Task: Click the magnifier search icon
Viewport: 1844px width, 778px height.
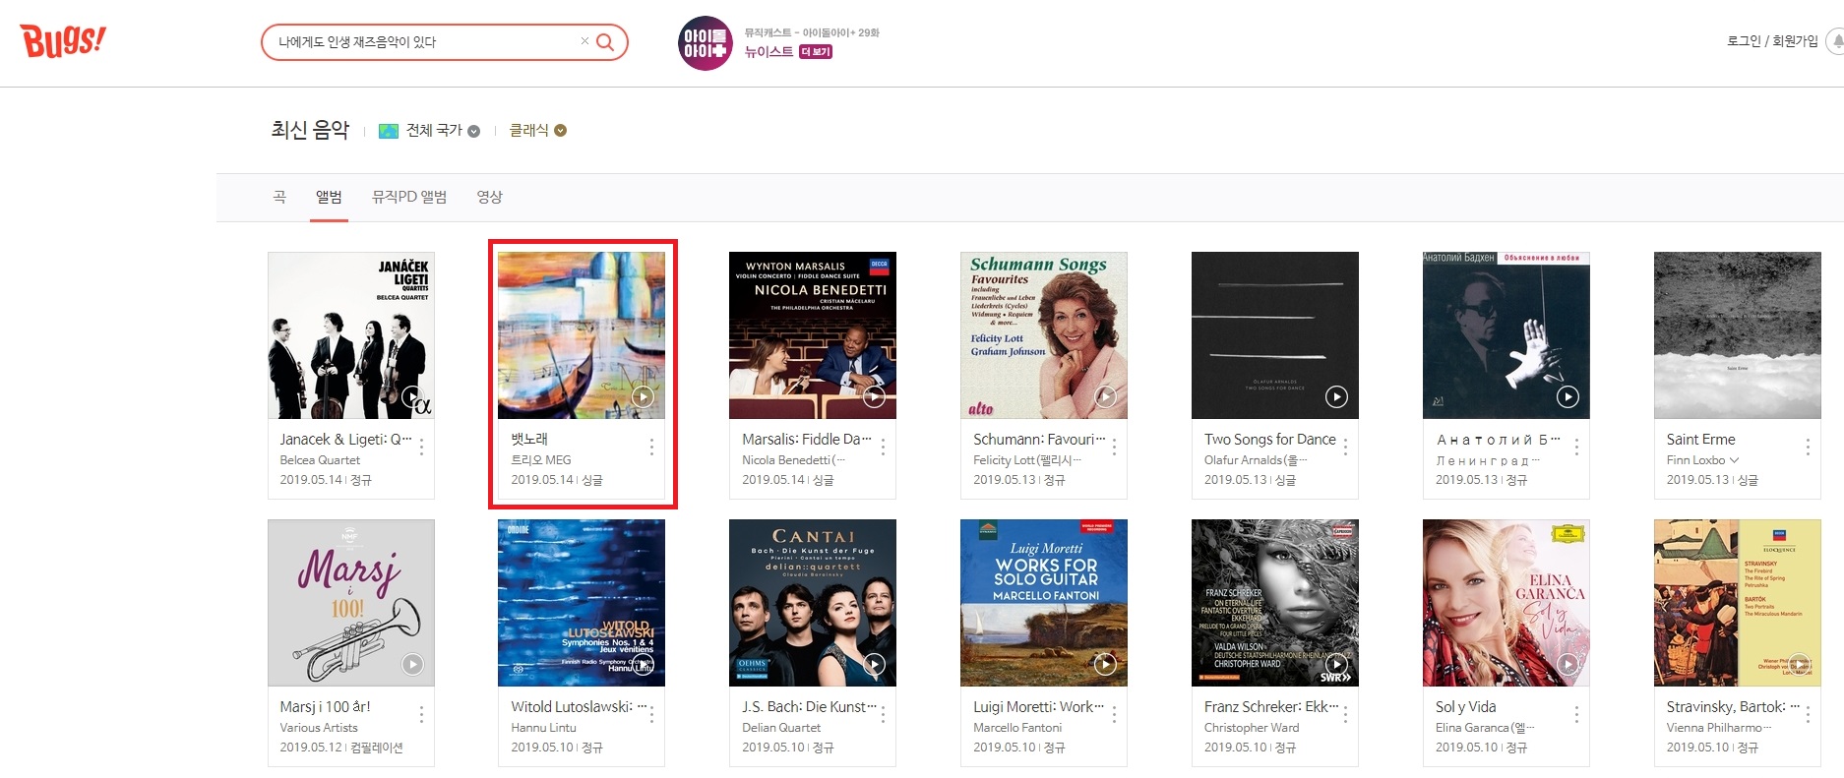Action: (605, 42)
